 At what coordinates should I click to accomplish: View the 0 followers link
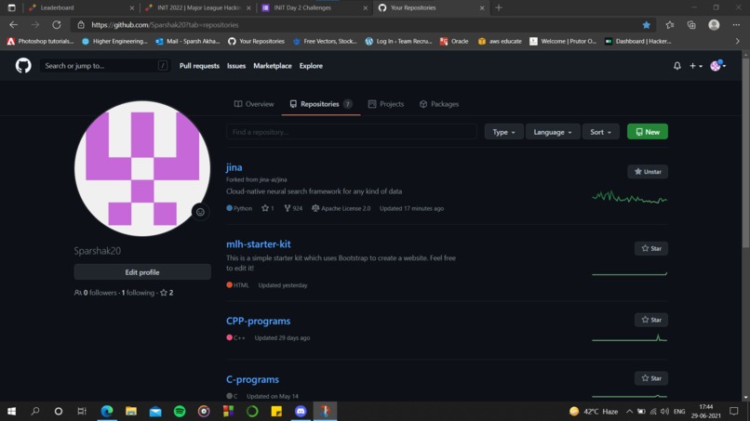coord(96,293)
